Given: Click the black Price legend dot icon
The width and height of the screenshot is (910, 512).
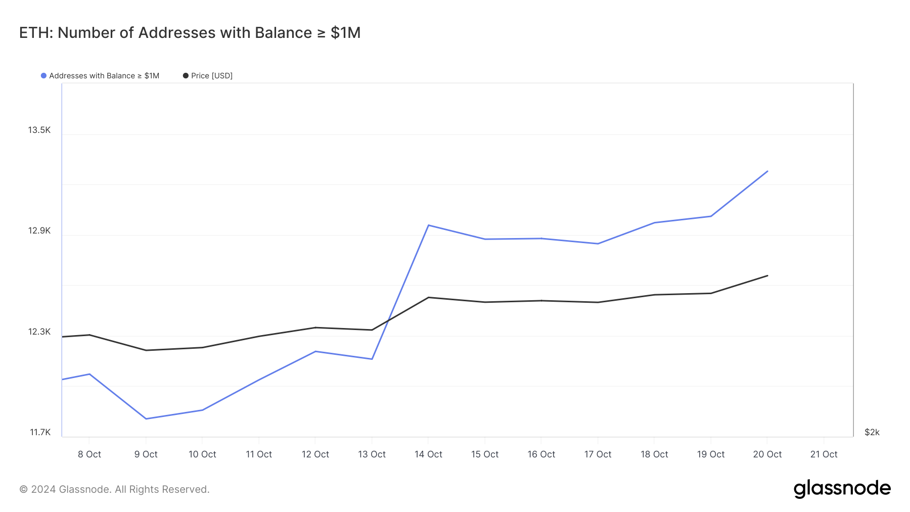Looking at the screenshot, I should [185, 75].
